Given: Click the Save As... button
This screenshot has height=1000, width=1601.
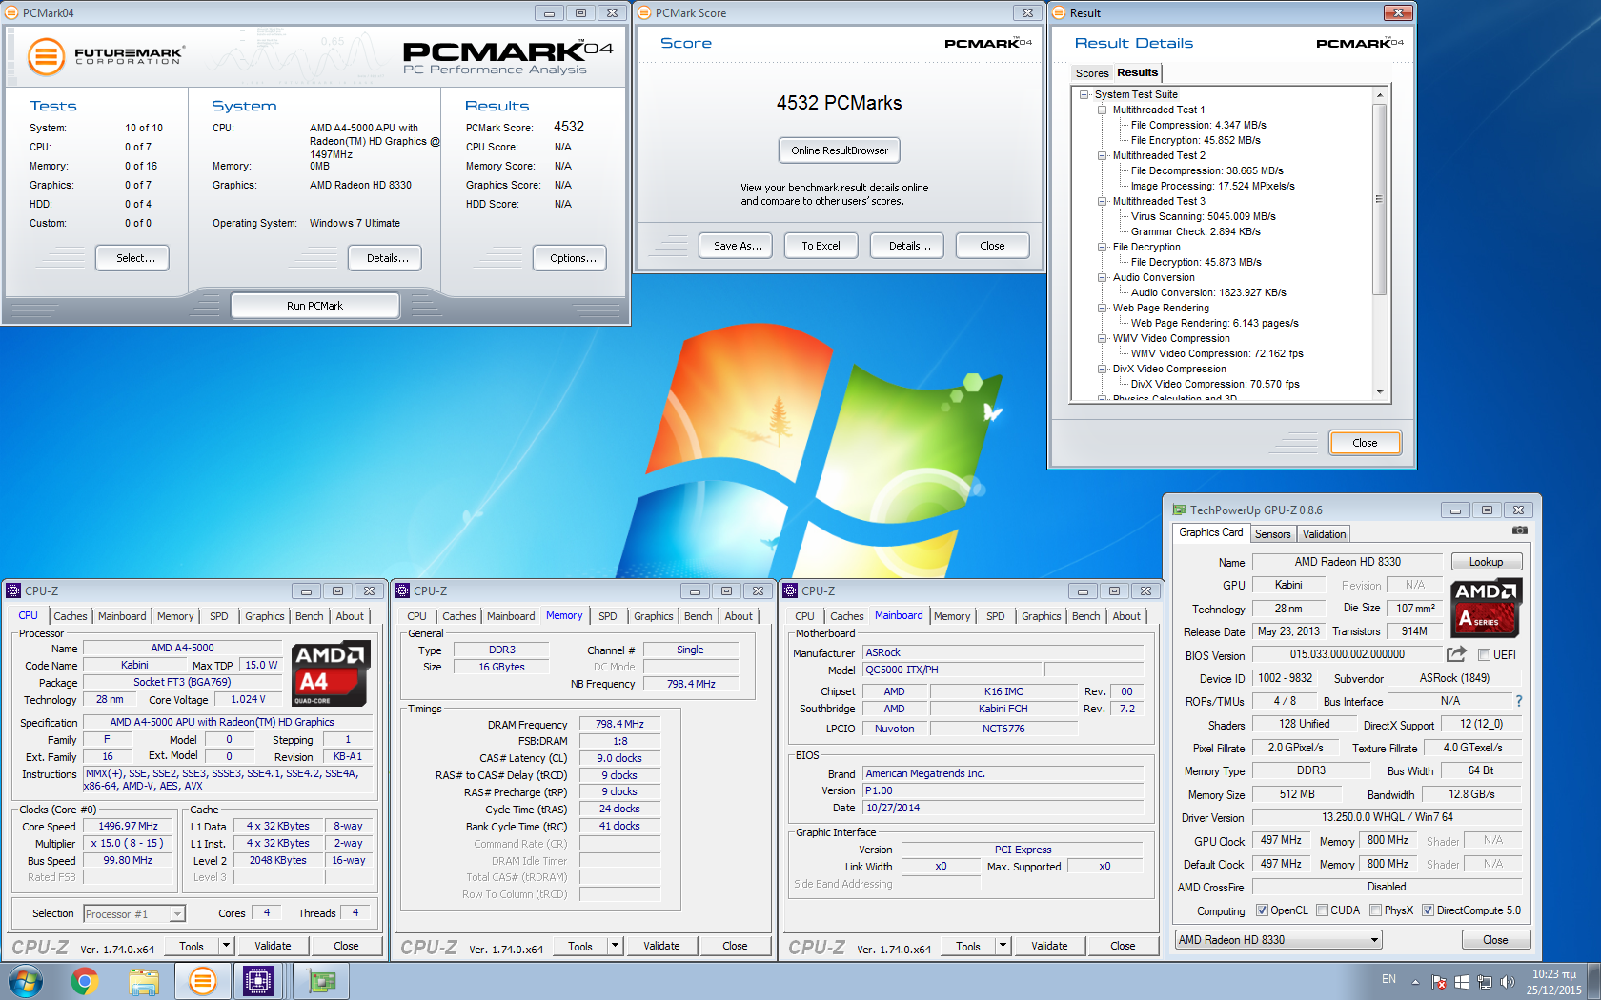Looking at the screenshot, I should pos(738,246).
